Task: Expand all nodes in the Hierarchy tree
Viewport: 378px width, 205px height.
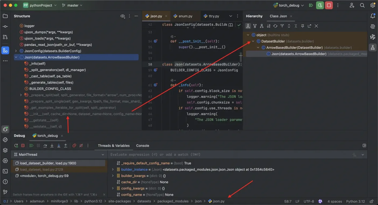Action: [x=289, y=26]
